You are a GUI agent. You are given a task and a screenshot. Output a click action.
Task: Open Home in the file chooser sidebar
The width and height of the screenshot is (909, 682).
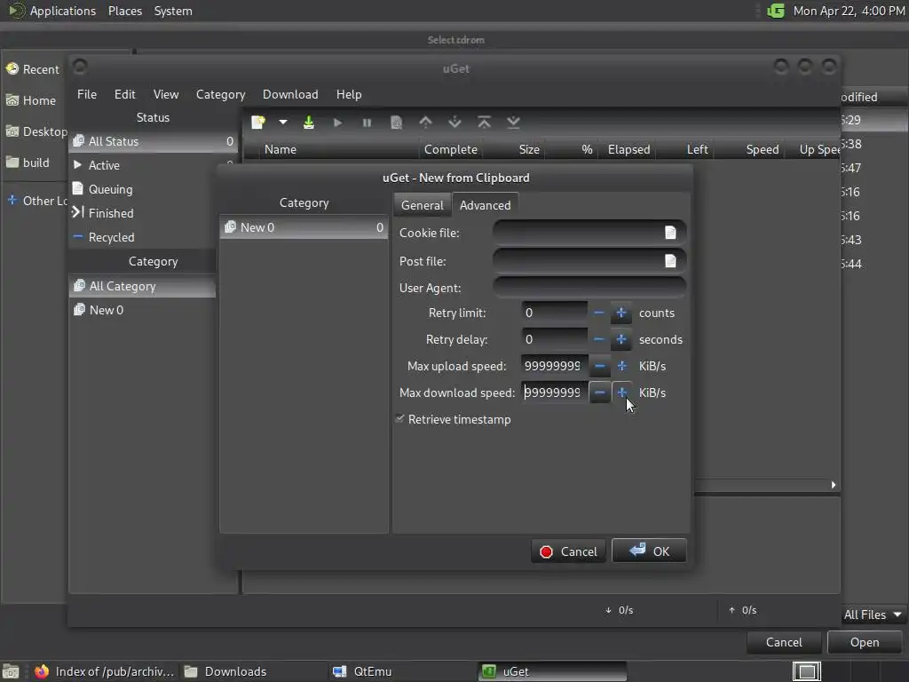pyautogui.click(x=33, y=100)
